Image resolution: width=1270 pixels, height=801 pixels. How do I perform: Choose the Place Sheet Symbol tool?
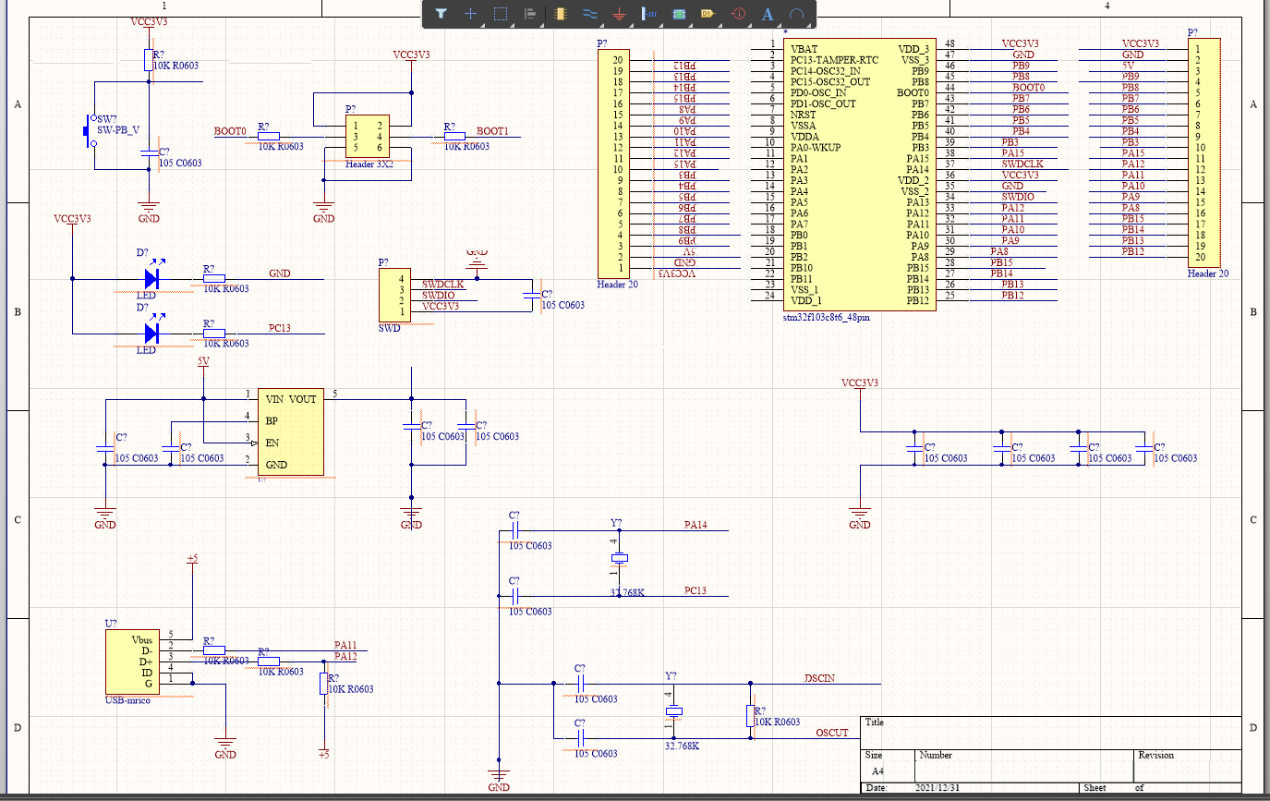(678, 14)
